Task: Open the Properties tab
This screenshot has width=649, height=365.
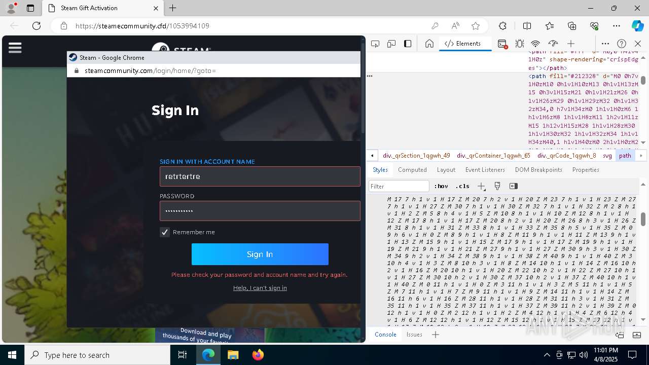Action: [586, 170]
